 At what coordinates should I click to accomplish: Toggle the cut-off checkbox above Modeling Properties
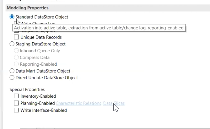tap(11, 0)
